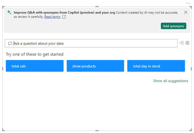Pick the 'total day in stock' suggestion
This screenshot has height=133, width=194.
[156, 66]
